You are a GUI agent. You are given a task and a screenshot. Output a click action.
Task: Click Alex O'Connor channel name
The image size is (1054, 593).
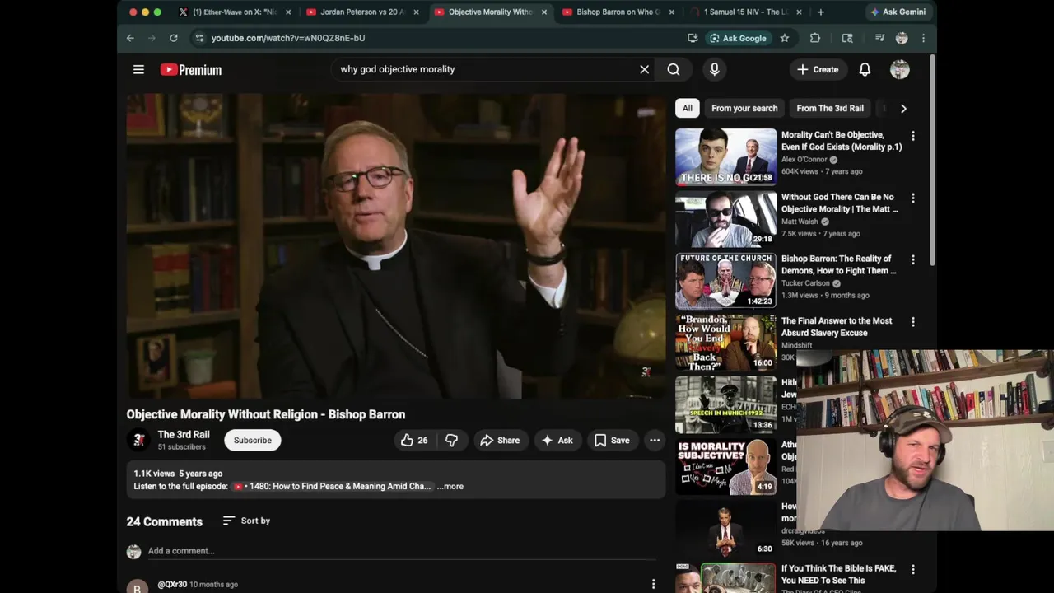[x=804, y=159]
